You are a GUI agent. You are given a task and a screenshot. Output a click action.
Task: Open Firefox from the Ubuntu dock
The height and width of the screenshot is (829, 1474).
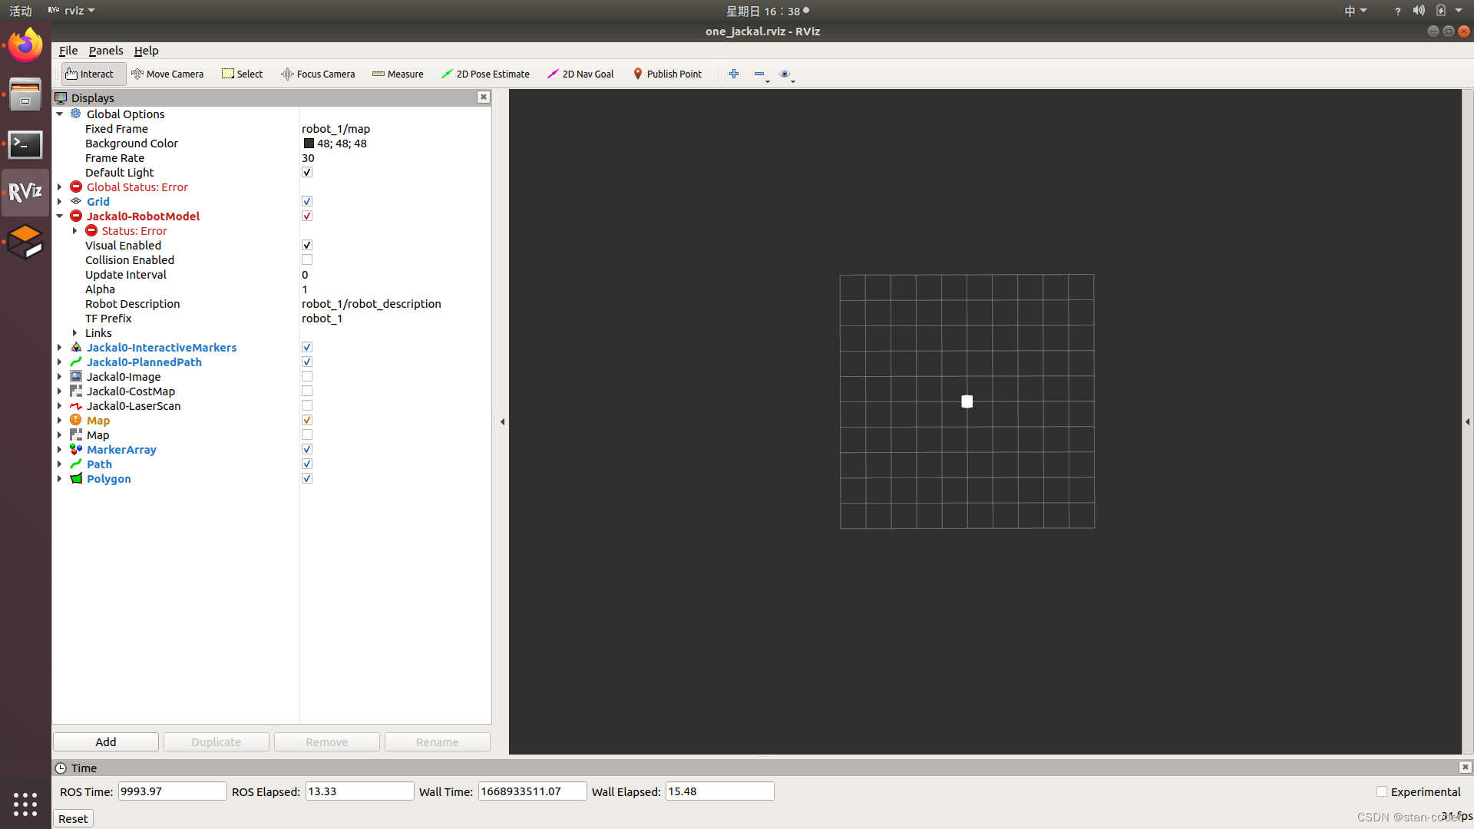coord(25,45)
